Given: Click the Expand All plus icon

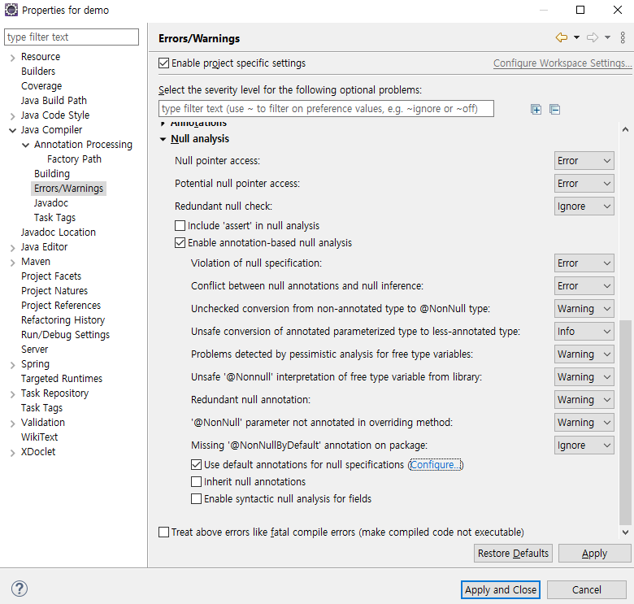Looking at the screenshot, I should [536, 110].
